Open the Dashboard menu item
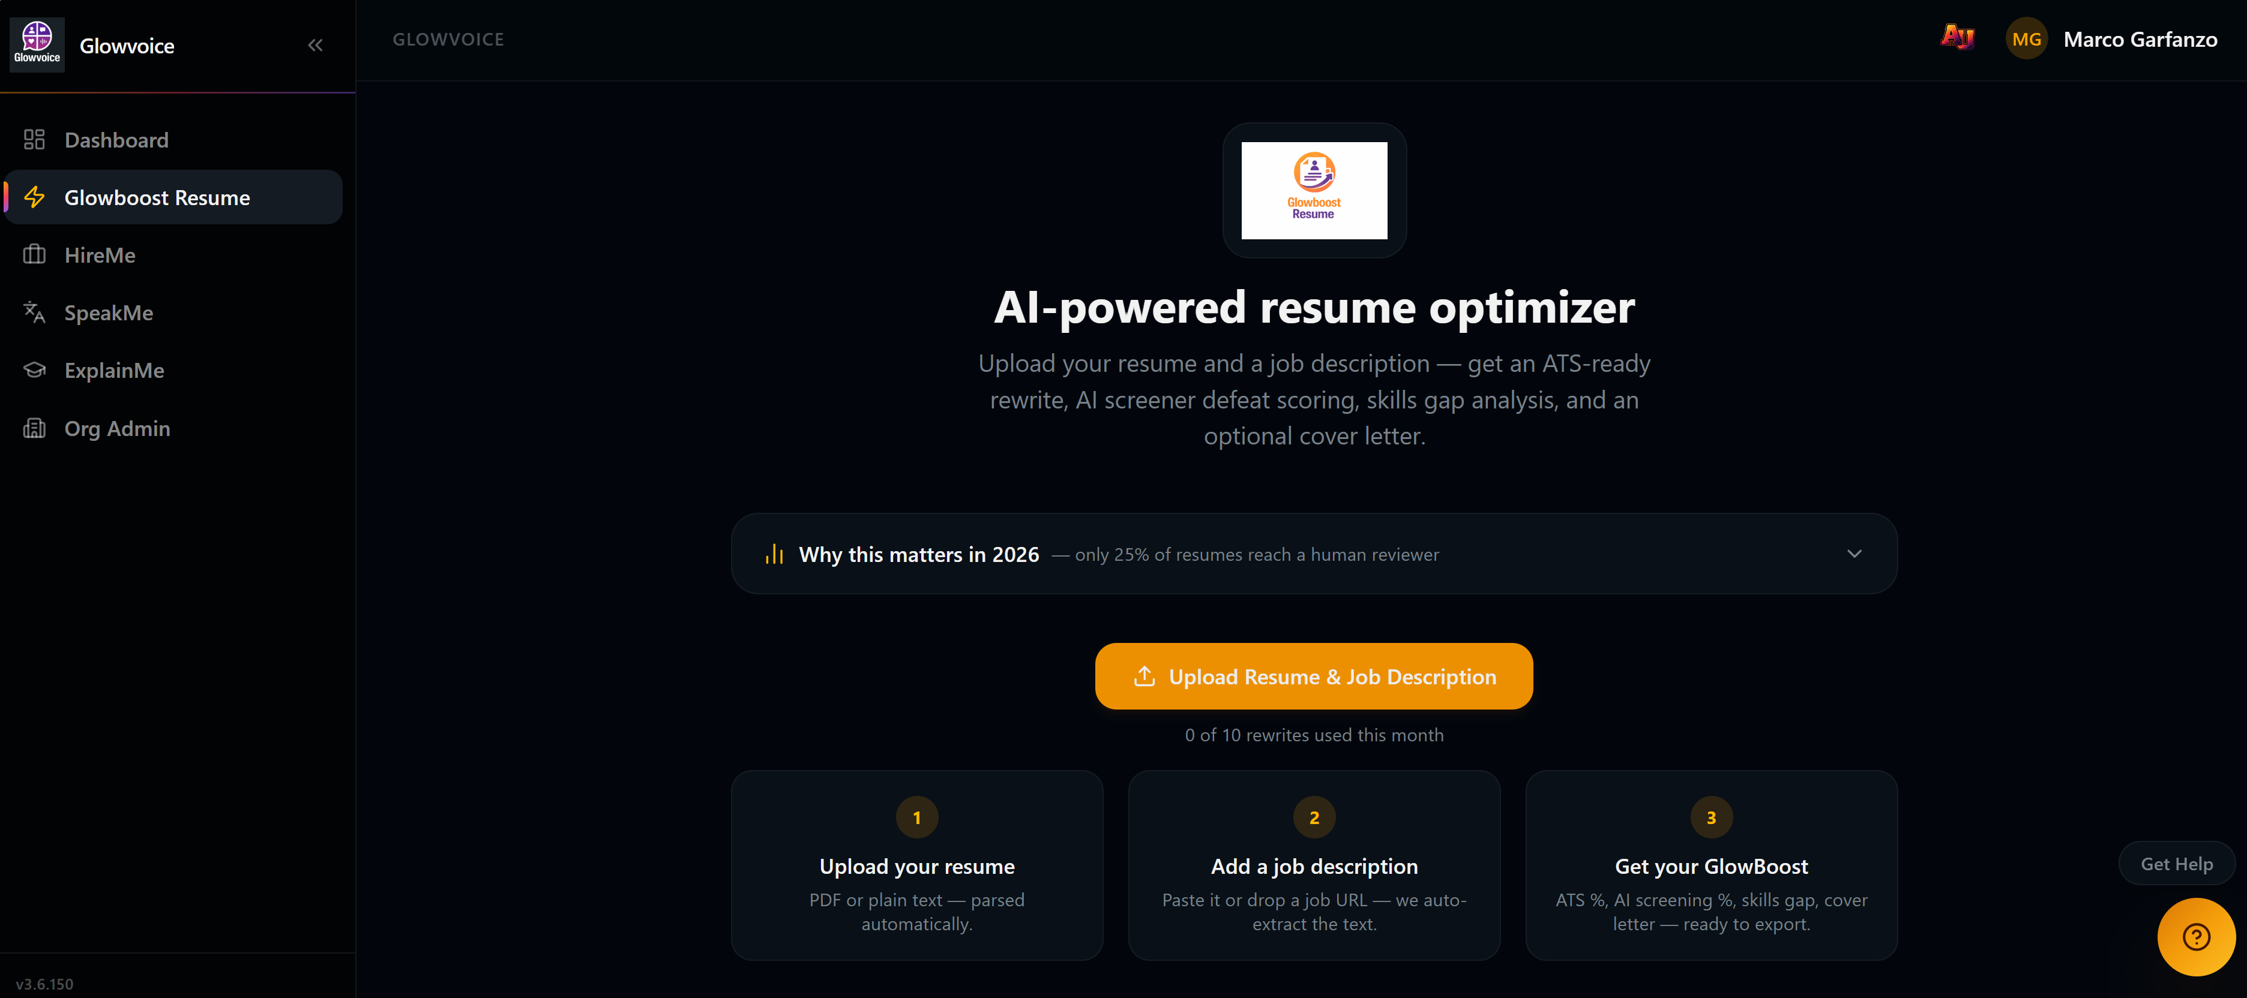This screenshot has height=998, width=2247. tap(173, 140)
